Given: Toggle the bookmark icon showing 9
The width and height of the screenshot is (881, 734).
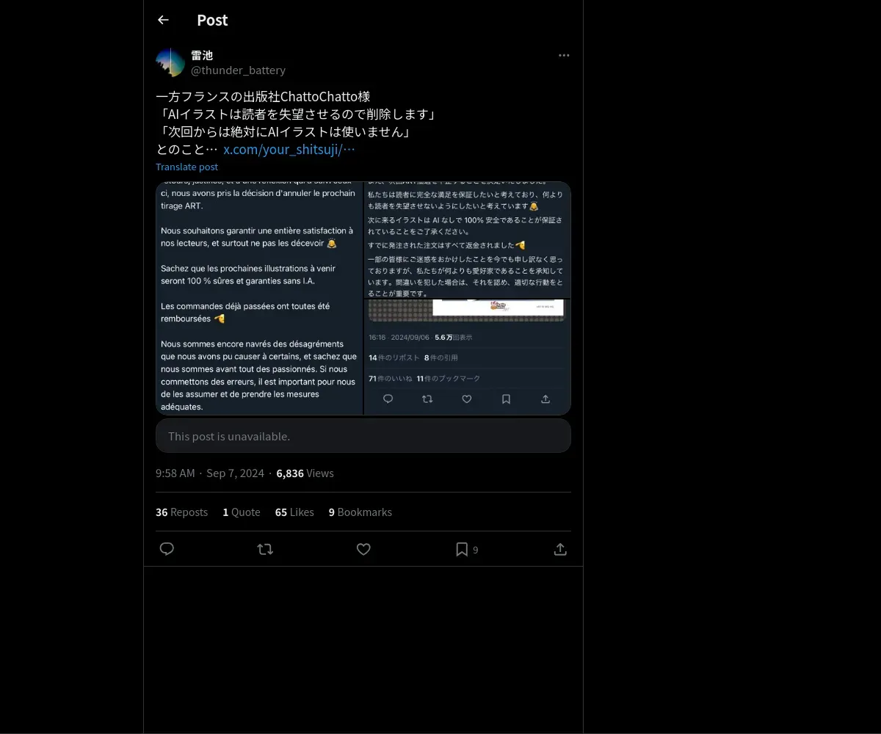Looking at the screenshot, I should click(467, 549).
